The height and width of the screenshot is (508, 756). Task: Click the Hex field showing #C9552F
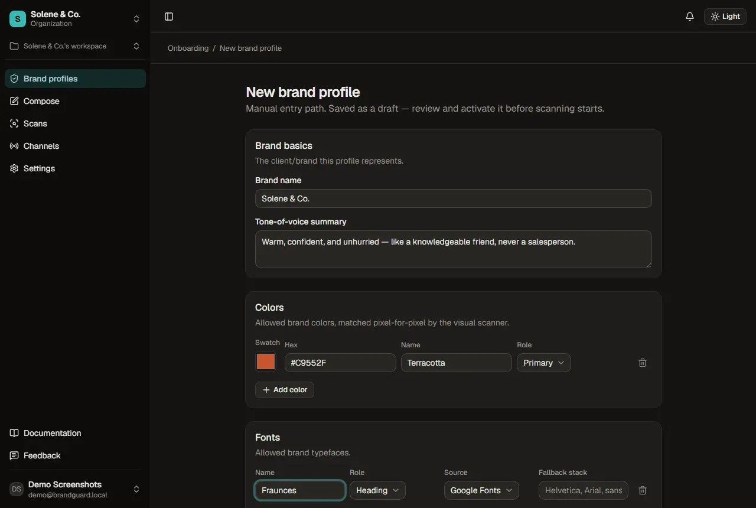[340, 363]
